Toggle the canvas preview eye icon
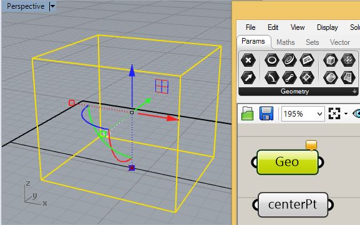The height and width of the screenshot is (225, 360). coord(356,113)
